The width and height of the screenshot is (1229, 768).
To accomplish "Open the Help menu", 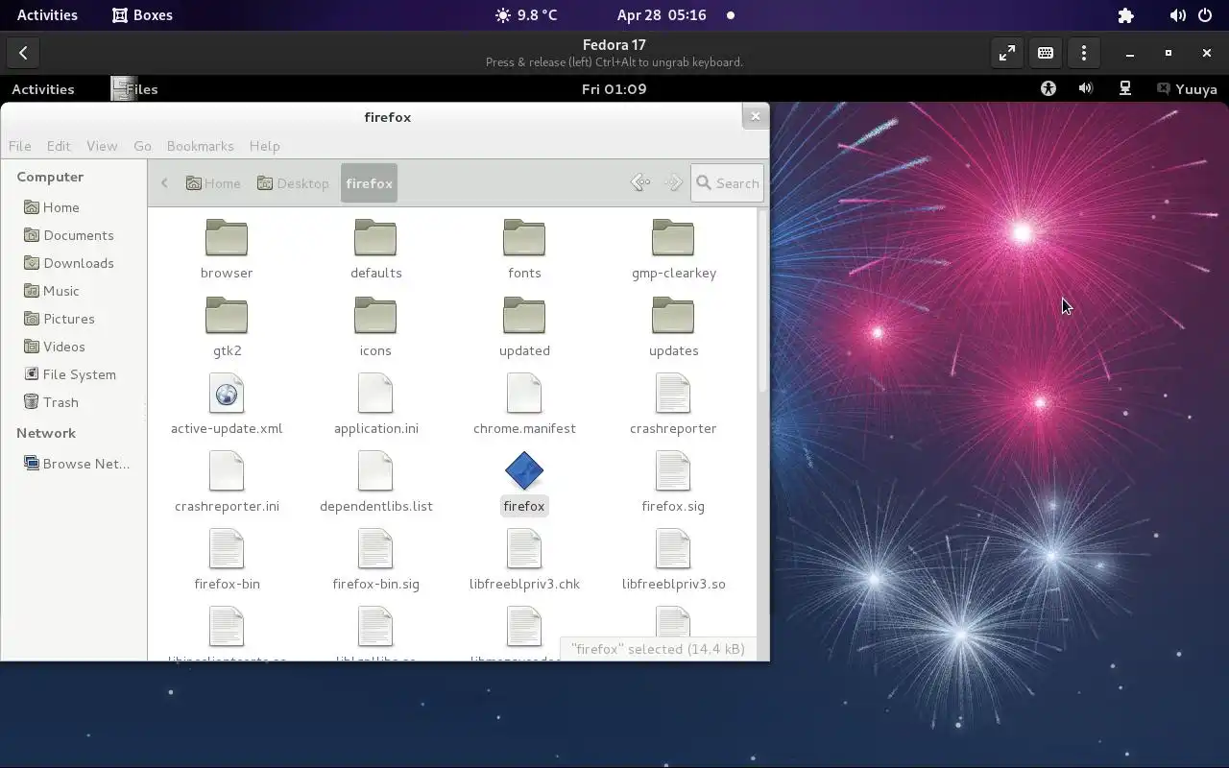I will tap(264, 146).
